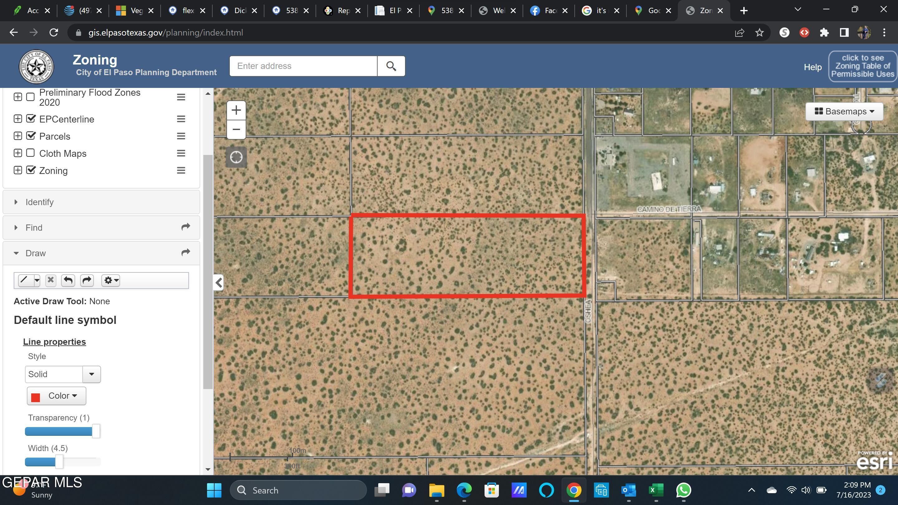Open the Zoning layer hamburger menu

[181, 171]
